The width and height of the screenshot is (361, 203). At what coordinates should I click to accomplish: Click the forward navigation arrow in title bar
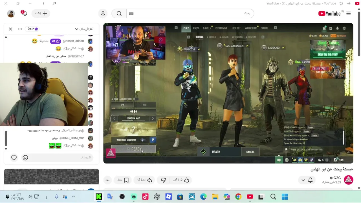349,3
